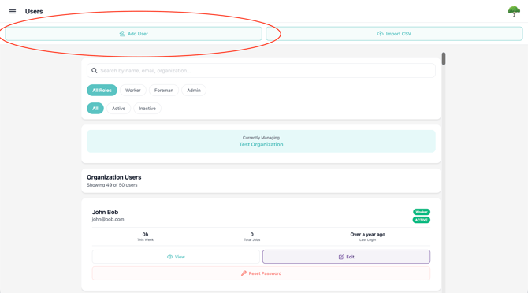Show only Inactive users
The image size is (528, 293).
coord(147,109)
